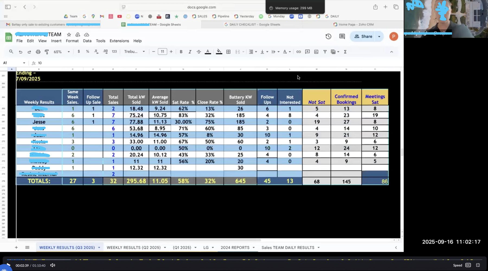Switch to Home Page Zoho CRM tab
488x271 pixels.
click(353, 24)
